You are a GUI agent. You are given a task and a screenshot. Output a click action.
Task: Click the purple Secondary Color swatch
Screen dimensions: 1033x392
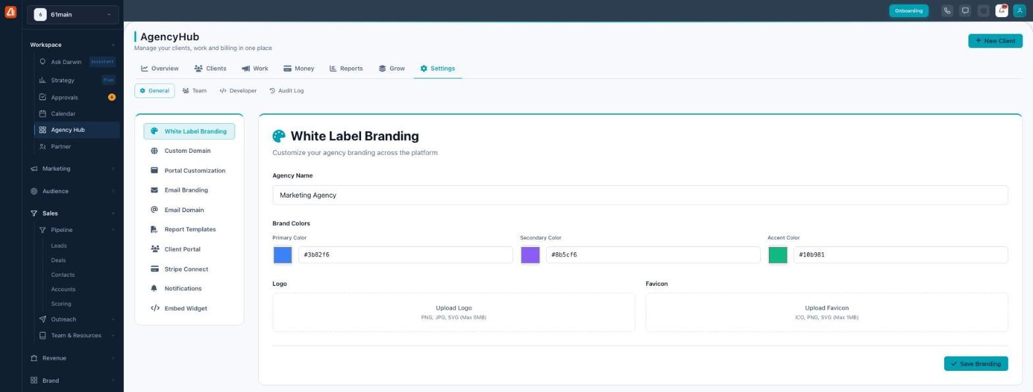point(530,255)
